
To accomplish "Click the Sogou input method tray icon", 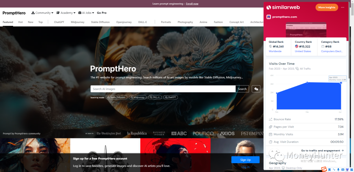I will [x=324, y=169].
